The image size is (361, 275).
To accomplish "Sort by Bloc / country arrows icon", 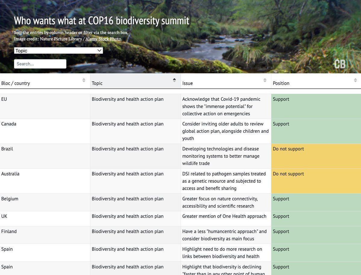I will [x=84, y=80].
